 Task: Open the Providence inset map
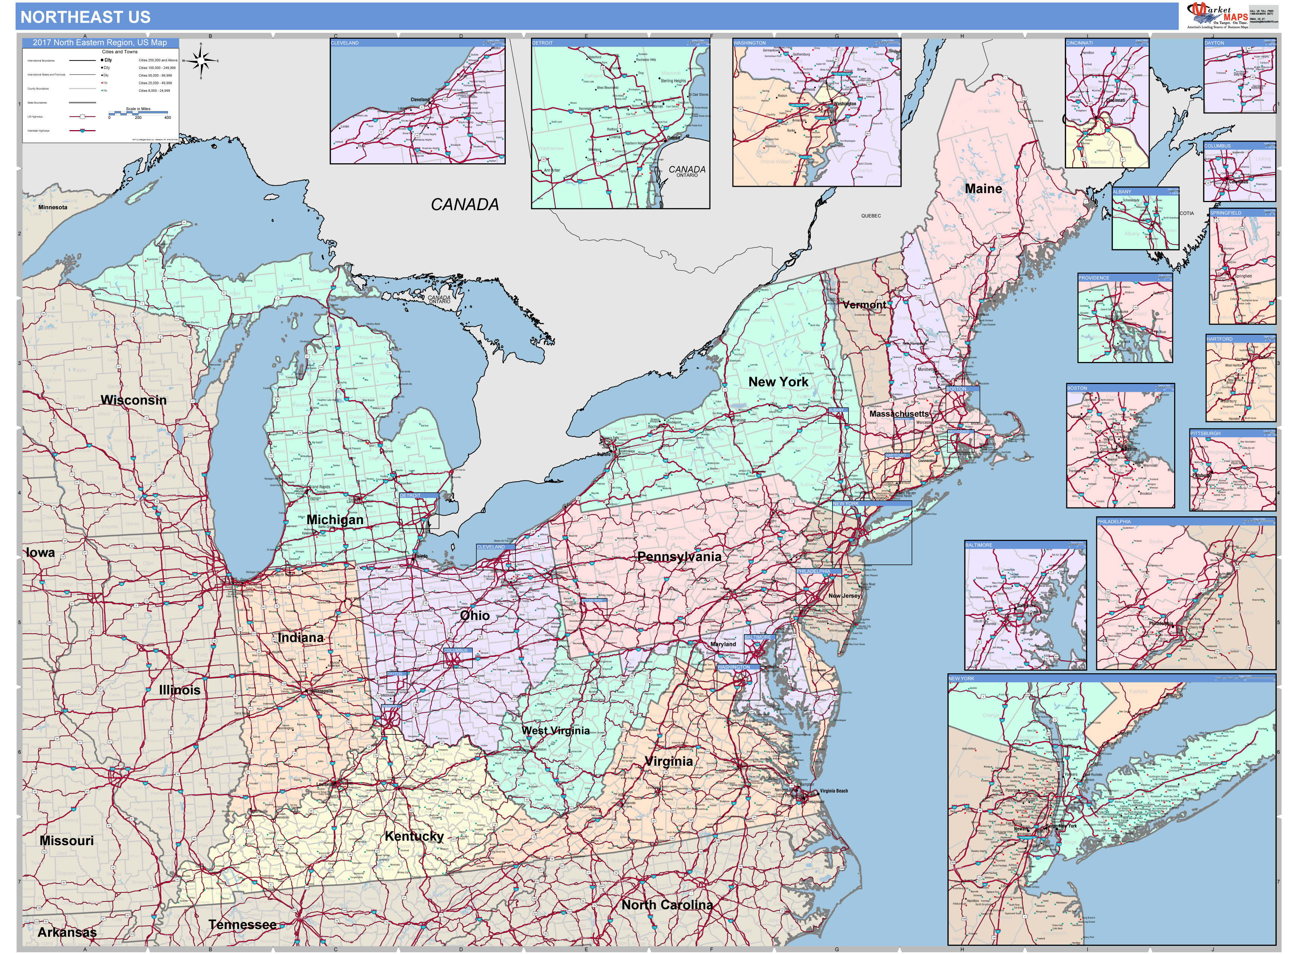pos(1125,318)
